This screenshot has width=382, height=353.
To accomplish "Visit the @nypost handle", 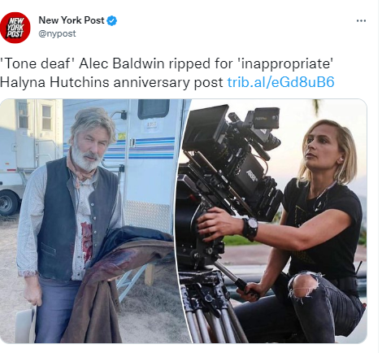I will [57, 33].
